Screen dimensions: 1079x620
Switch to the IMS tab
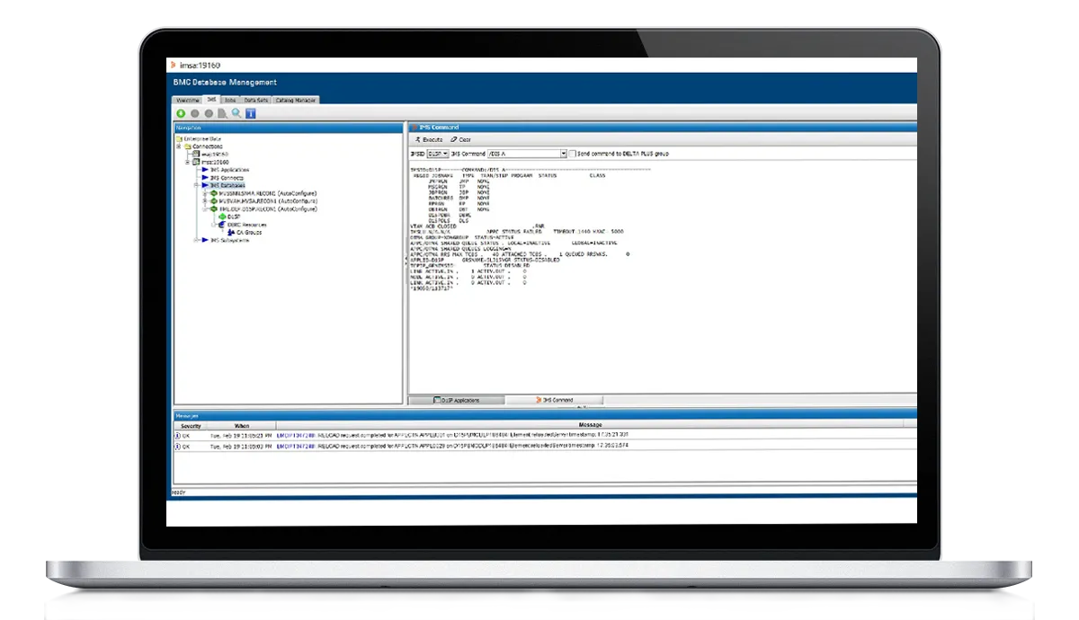coord(211,99)
